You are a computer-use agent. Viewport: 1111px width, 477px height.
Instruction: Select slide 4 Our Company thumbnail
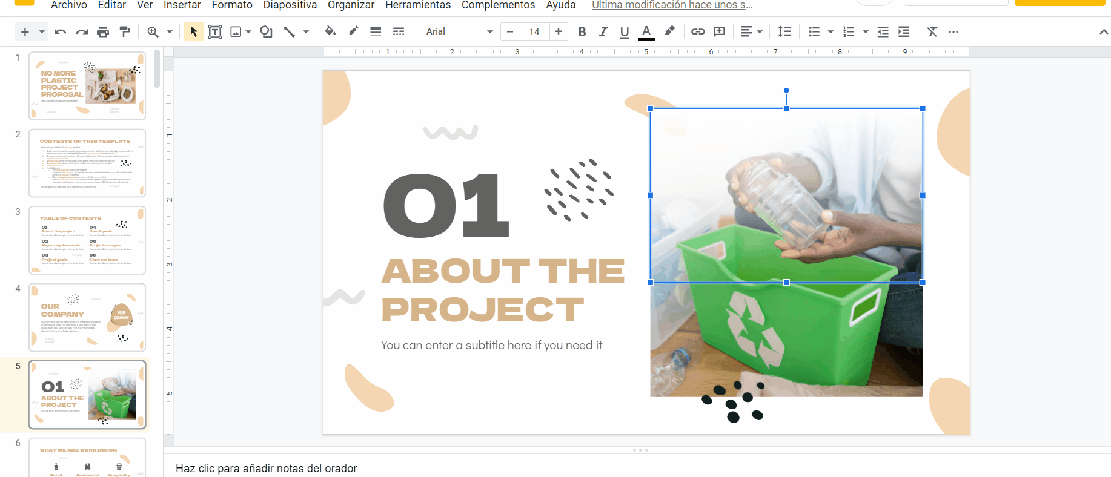point(87,317)
